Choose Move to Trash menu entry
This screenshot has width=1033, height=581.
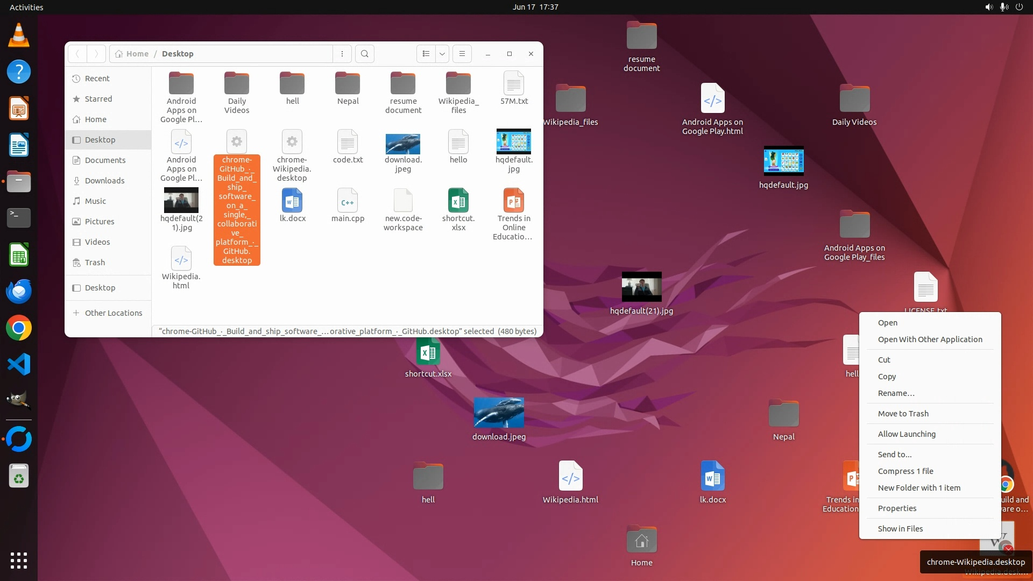click(903, 414)
